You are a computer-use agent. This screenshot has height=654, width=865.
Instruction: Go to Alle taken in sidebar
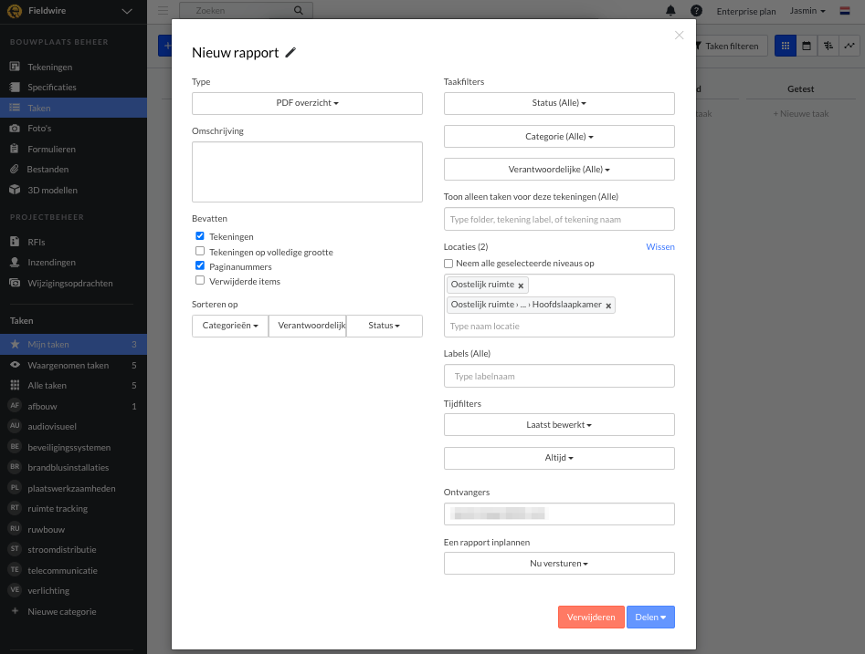[x=47, y=386]
